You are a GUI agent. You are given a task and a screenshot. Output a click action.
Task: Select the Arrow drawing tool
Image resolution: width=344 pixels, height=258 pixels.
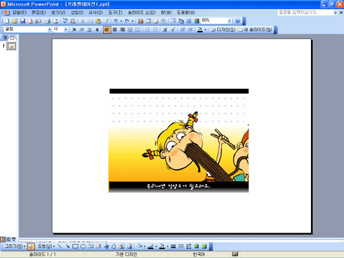(x=67, y=246)
